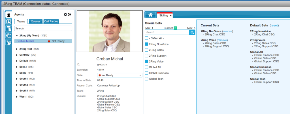Screen dimensions: 290x114
Task: Close the Skilling tab
Action: click(x=171, y=16)
